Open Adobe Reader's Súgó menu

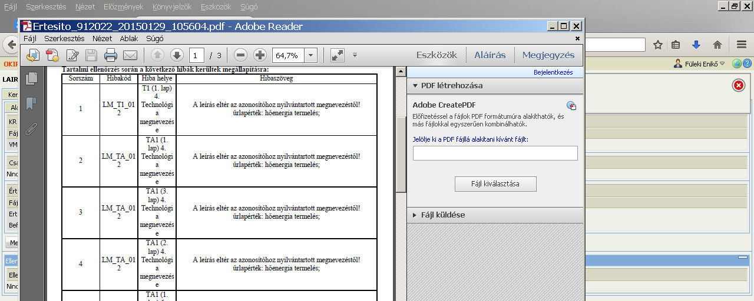pyautogui.click(x=155, y=38)
